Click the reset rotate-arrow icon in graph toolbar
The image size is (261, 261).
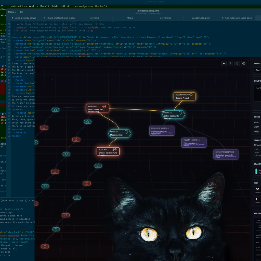point(237,63)
